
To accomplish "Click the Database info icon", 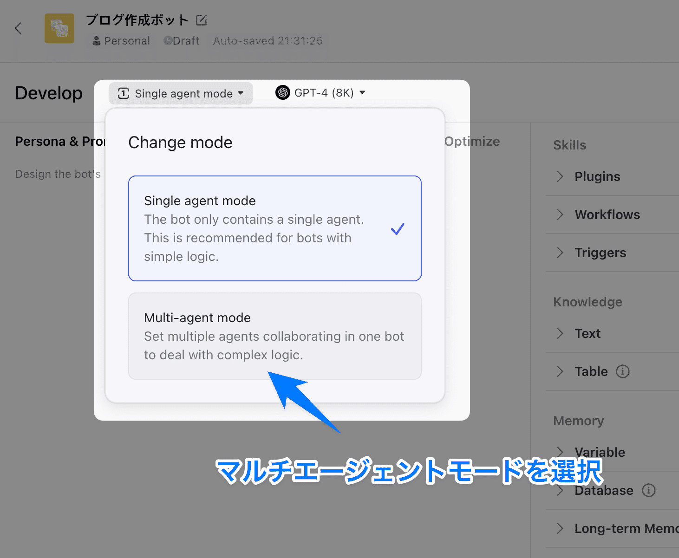I will point(648,490).
